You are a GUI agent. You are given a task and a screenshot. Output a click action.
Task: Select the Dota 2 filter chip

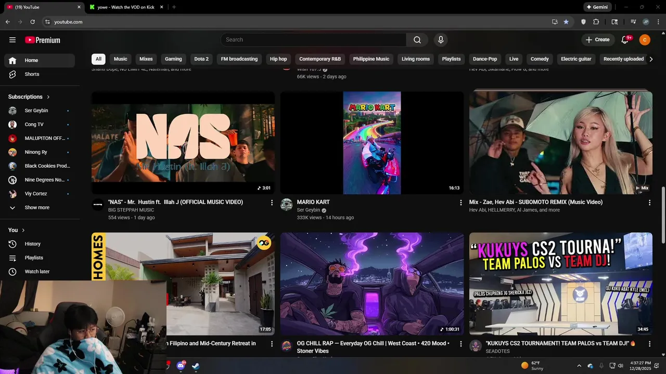(x=201, y=59)
